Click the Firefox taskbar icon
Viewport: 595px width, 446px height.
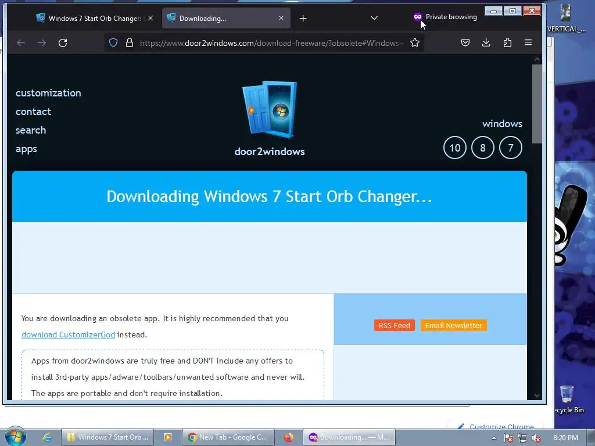point(288,437)
